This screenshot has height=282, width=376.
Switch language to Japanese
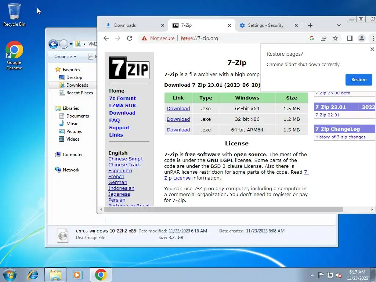point(119,194)
